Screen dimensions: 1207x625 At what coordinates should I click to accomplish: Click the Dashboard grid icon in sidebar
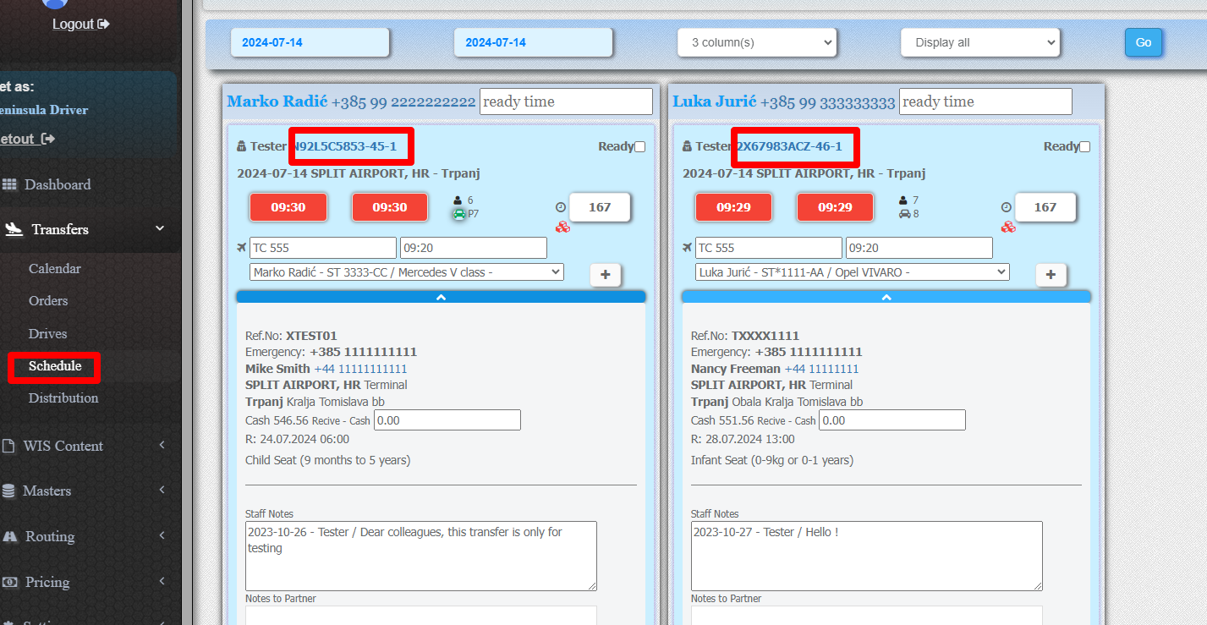pyautogui.click(x=10, y=184)
